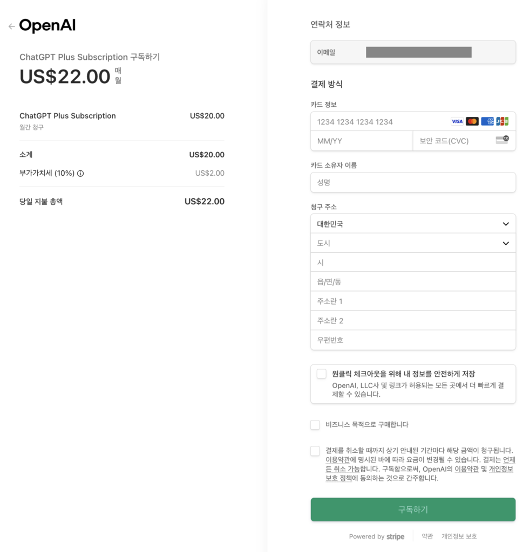Screen dimensions: 530x552
Task: Open the 개인정보 보호 privacy footer link
Action: click(x=459, y=536)
